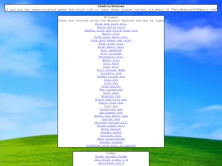222x166 pixels.
Task: Open the Pink kiss mark girl link
Action: coord(111,37)
